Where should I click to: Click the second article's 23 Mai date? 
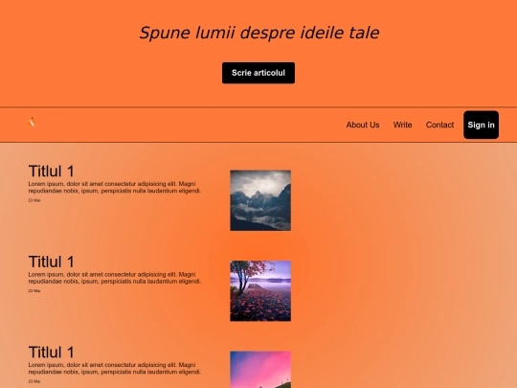34,290
